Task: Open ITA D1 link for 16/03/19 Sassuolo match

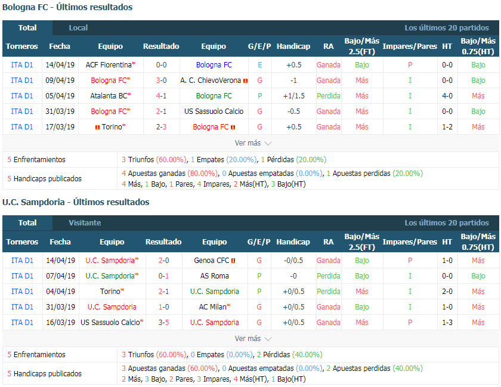Action: (23, 323)
